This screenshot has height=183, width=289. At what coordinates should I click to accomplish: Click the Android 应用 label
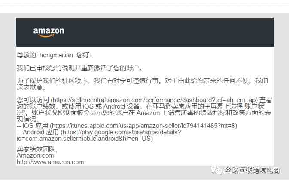coord(41,132)
